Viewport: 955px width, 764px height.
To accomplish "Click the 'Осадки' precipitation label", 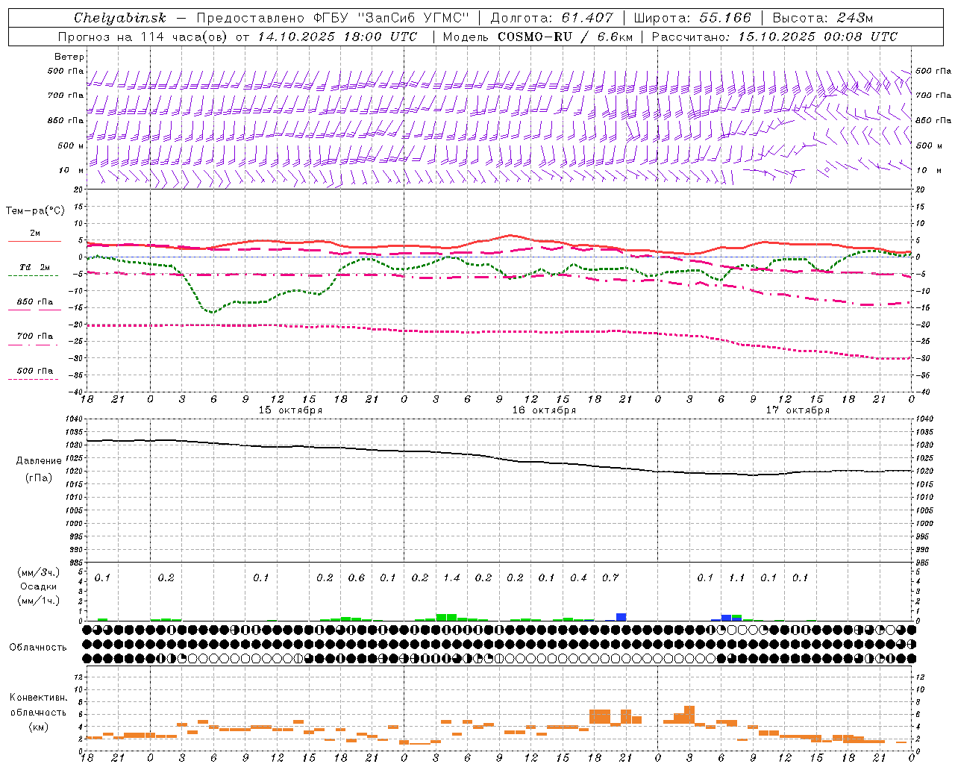I will coord(38,586).
